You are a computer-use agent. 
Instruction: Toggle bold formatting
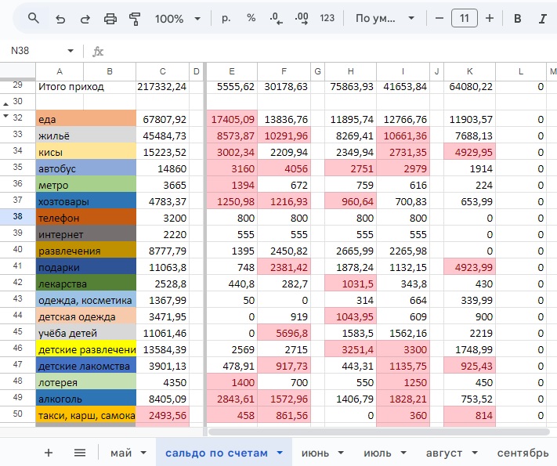[x=518, y=19]
